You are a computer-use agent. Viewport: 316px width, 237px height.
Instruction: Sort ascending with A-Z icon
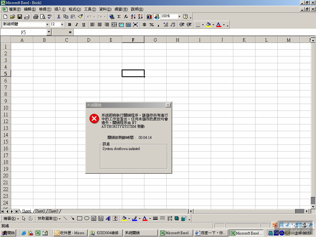133,17
